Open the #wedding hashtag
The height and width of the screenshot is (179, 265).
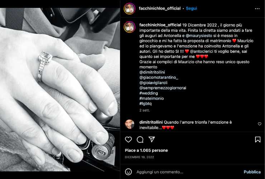149,93
